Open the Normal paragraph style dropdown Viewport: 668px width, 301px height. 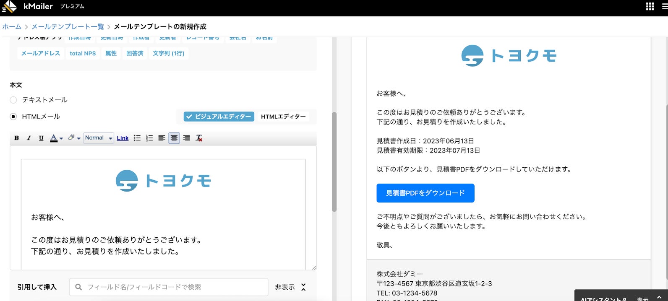(x=99, y=138)
